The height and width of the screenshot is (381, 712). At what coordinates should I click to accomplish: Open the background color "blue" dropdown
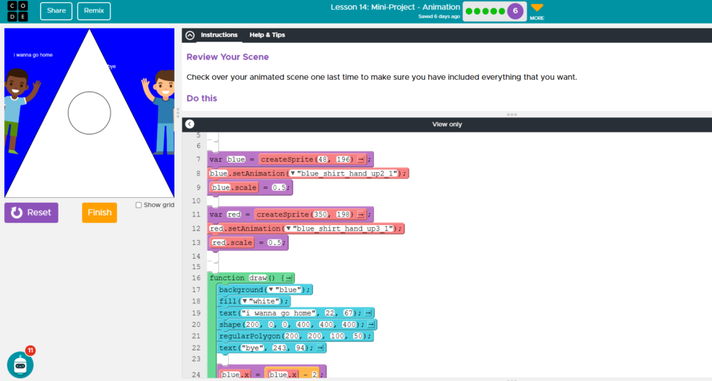[x=271, y=290]
